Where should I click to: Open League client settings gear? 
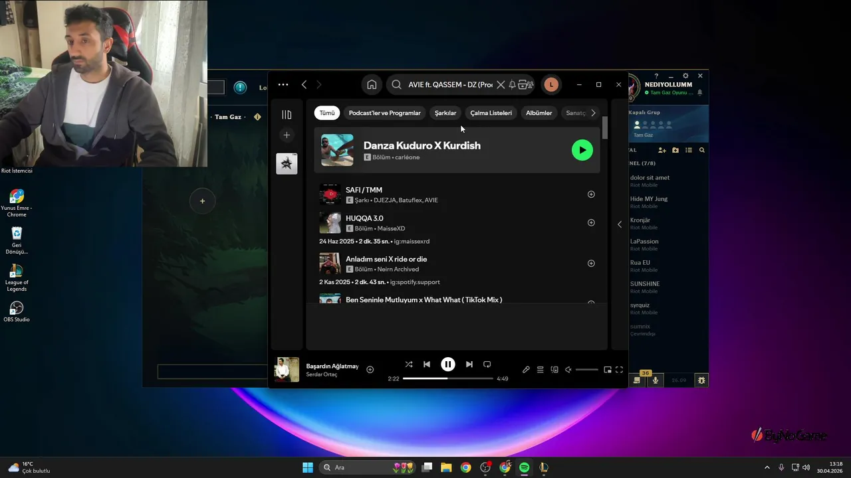685,76
